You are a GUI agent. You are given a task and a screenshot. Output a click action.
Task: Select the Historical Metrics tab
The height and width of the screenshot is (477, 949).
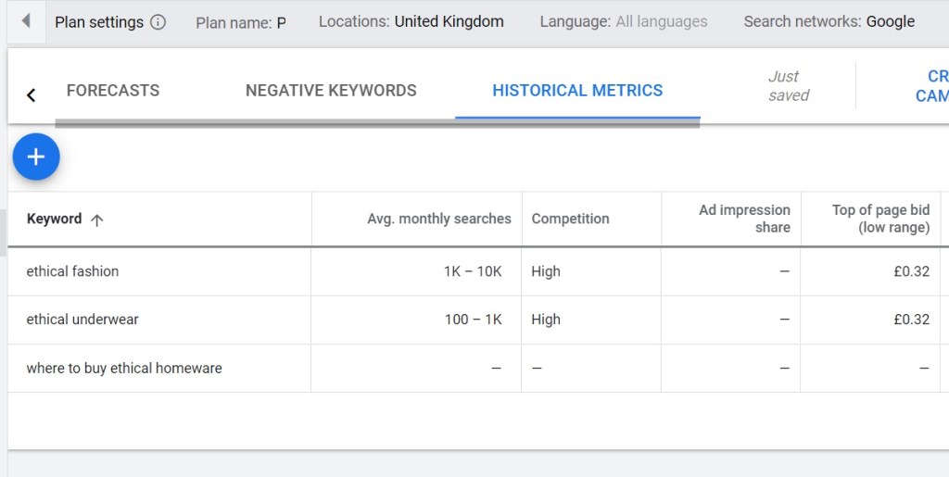point(577,91)
